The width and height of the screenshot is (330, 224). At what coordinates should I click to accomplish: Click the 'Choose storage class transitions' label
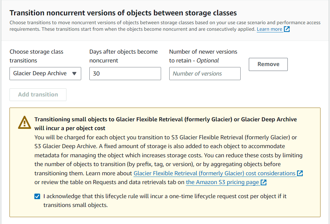(x=36, y=56)
